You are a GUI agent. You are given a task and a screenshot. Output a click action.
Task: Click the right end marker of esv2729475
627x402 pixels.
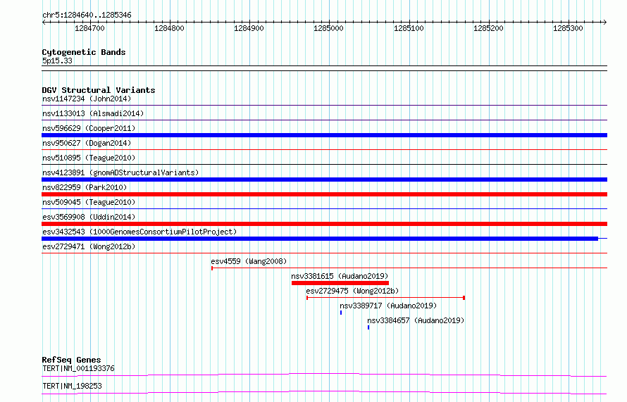[x=464, y=298]
